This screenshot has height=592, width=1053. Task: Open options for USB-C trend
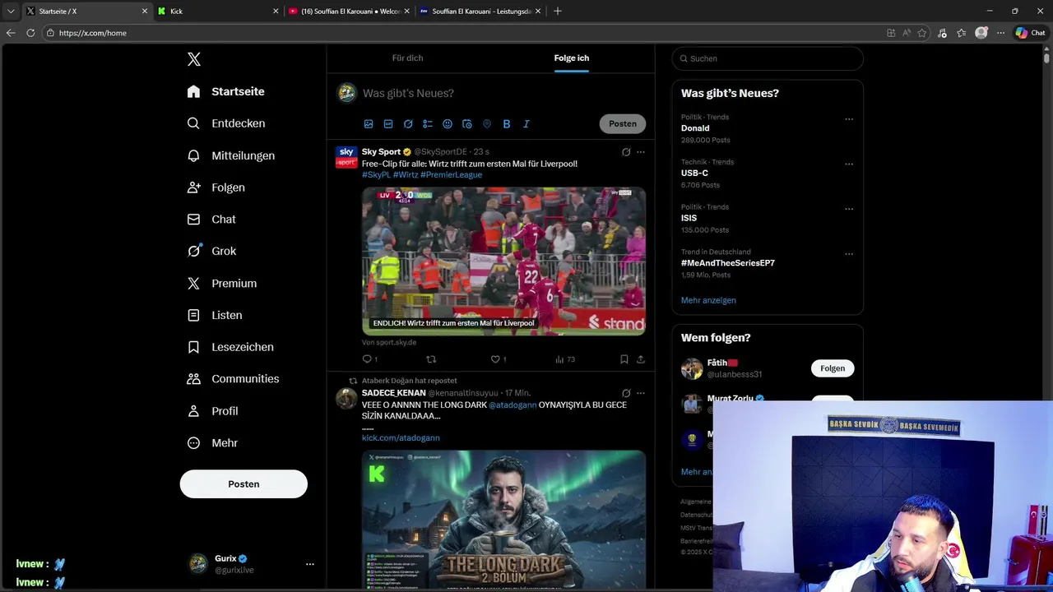pos(849,164)
